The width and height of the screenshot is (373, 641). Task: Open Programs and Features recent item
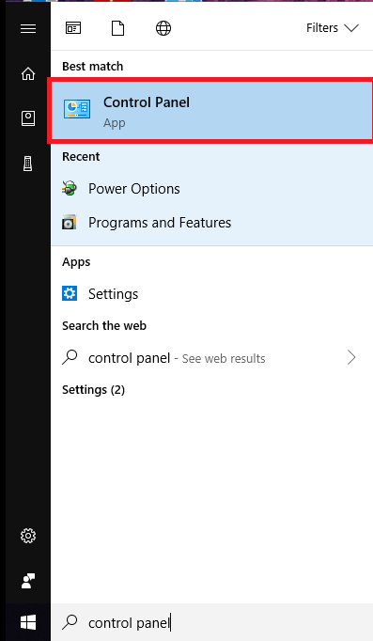[x=211, y=223]
